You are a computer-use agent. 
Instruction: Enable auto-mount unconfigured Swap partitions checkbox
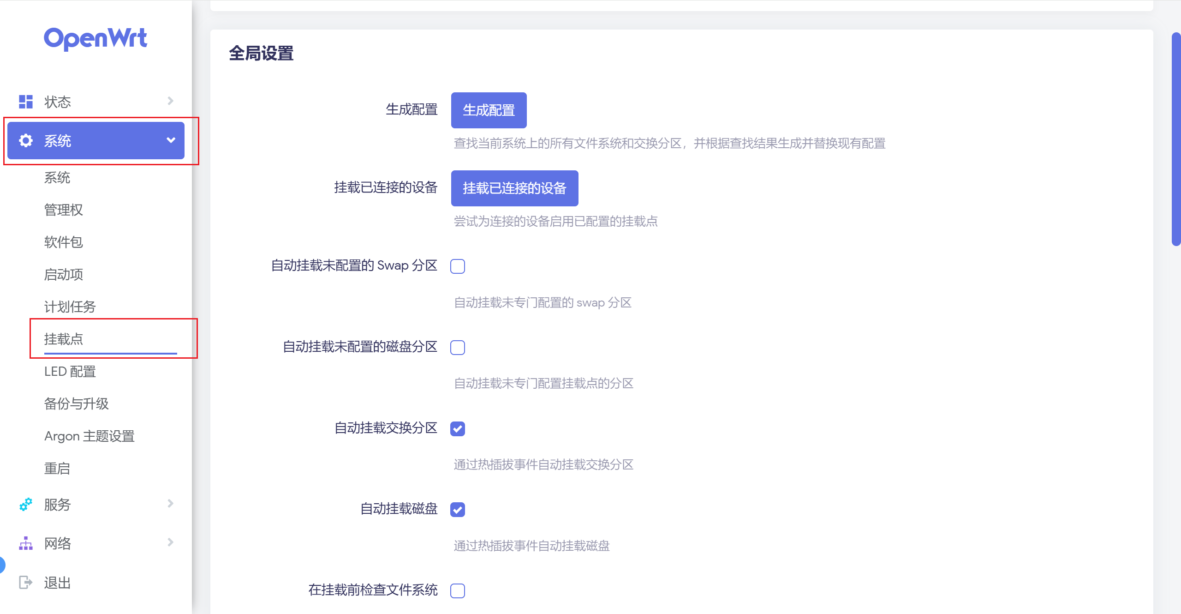457,266
